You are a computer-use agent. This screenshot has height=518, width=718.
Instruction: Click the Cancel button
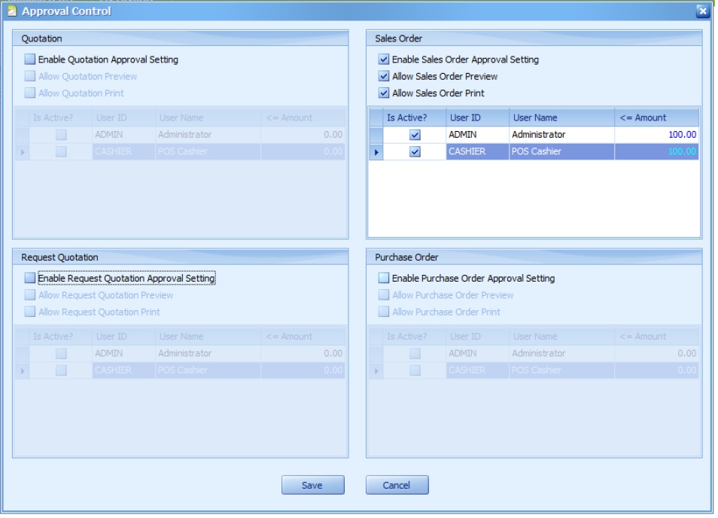(397, 486)
